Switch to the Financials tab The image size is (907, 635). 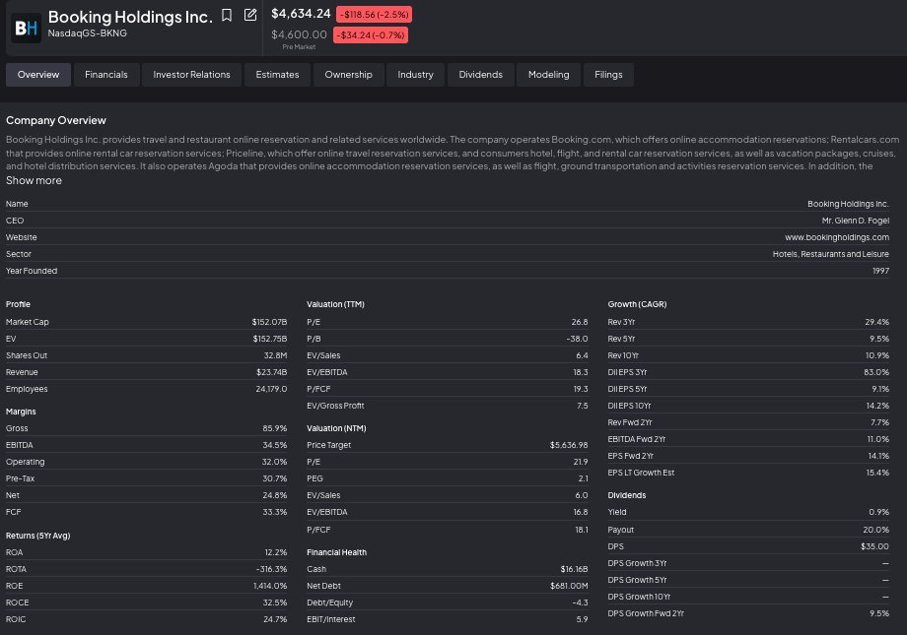106,75
